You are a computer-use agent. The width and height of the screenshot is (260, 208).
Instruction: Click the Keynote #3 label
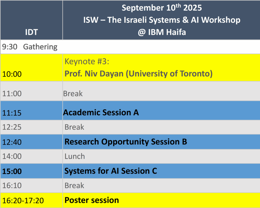87,61
